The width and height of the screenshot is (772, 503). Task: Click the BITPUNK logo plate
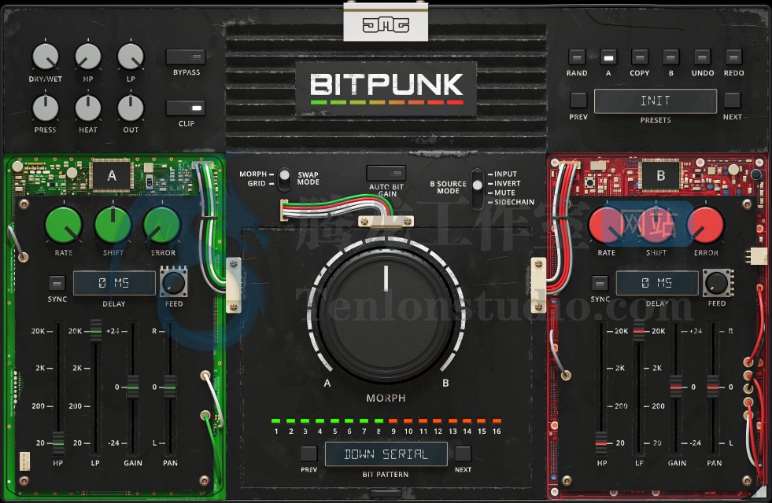386,89
